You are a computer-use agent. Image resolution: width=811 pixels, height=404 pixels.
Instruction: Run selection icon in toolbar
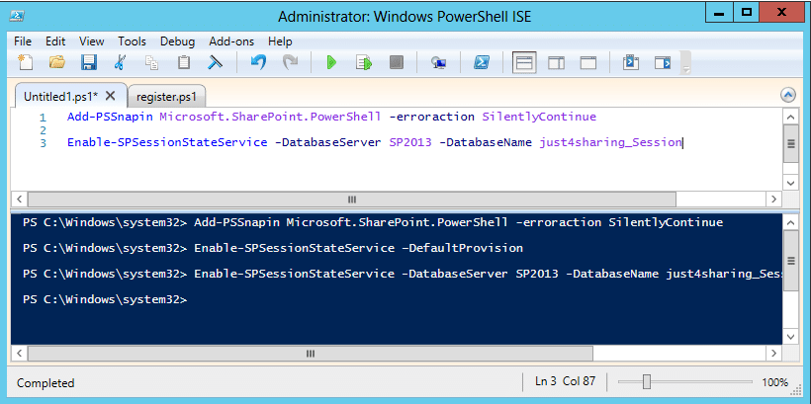(364, 63)
